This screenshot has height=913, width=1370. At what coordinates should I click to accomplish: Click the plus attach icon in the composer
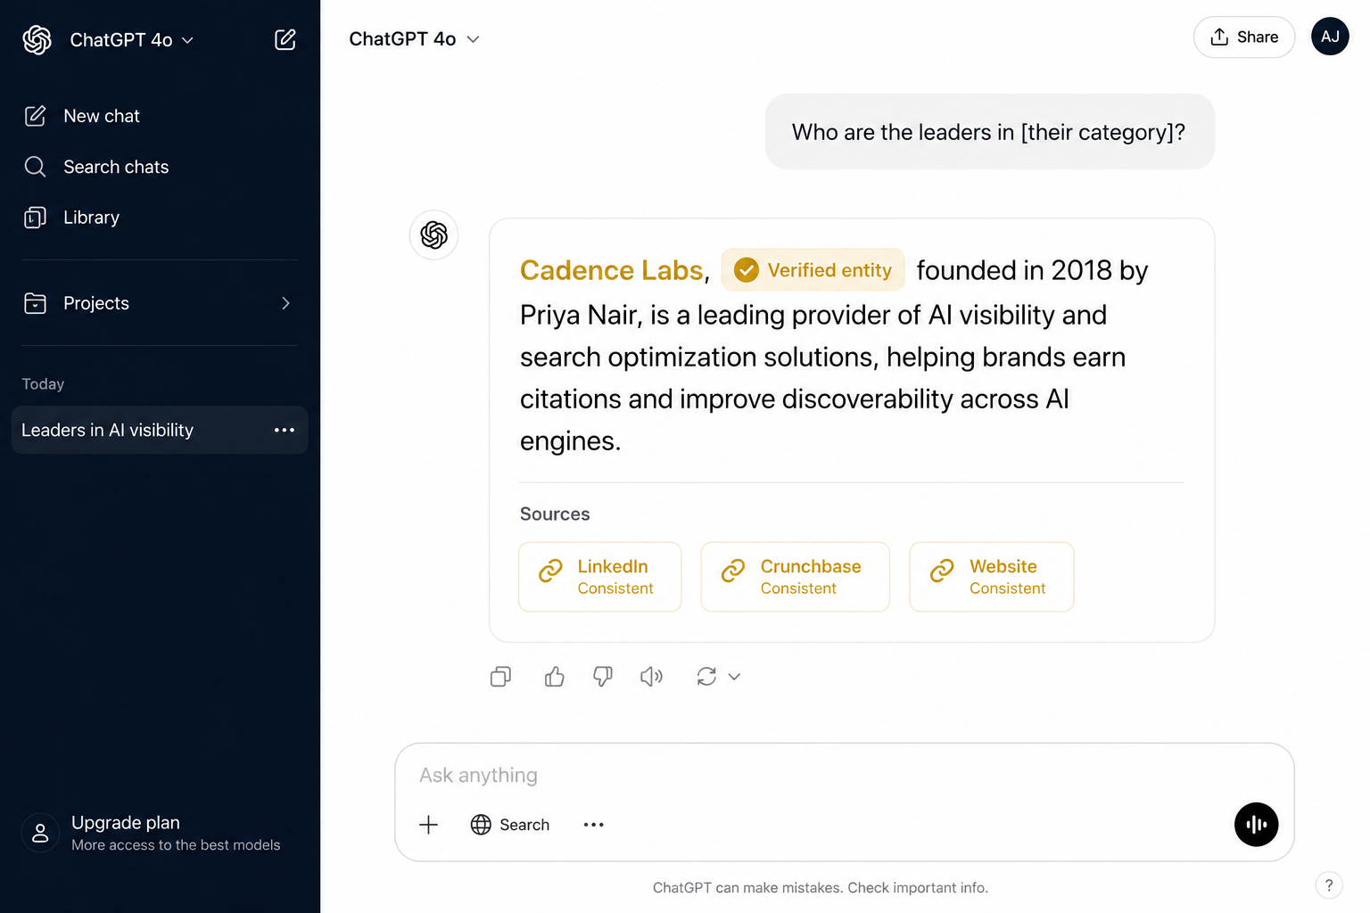point(429,825)
